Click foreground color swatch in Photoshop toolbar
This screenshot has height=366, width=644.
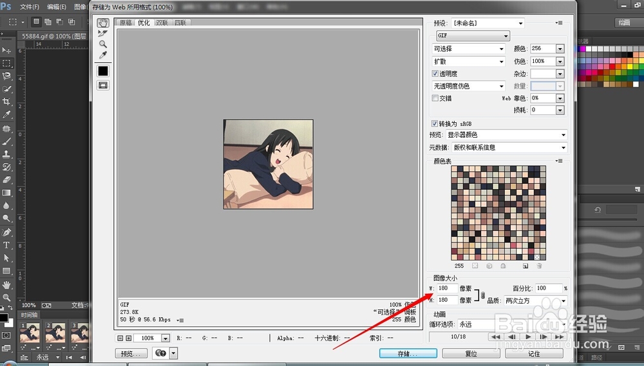pyautogui.click(x=3, y=318)
